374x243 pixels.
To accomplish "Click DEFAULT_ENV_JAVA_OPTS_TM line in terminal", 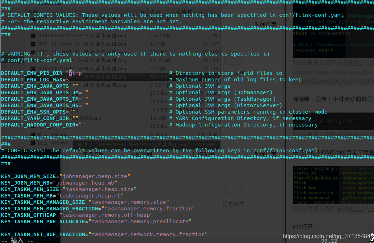I will 44,99.
